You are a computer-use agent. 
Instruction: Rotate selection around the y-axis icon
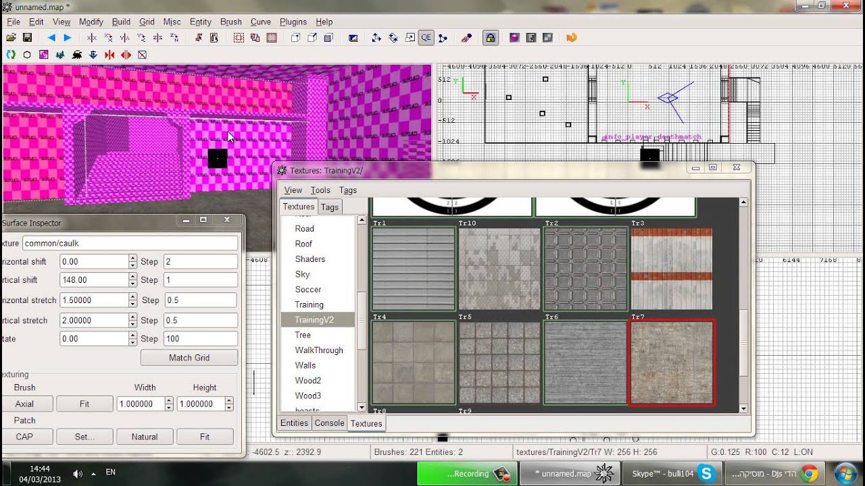pos(141,38)
